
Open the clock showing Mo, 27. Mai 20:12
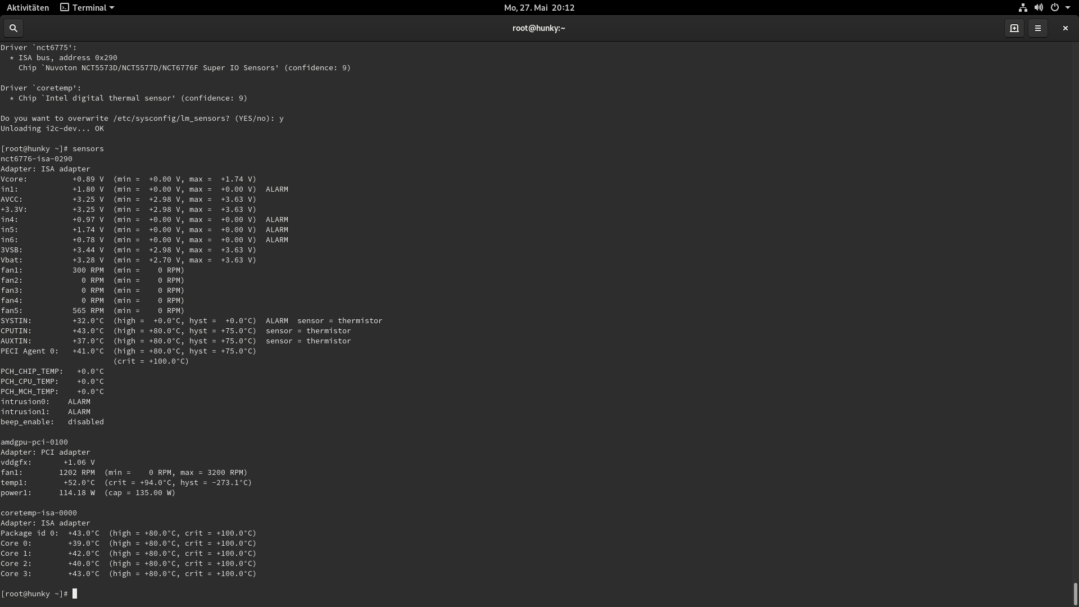click(539, 8)
